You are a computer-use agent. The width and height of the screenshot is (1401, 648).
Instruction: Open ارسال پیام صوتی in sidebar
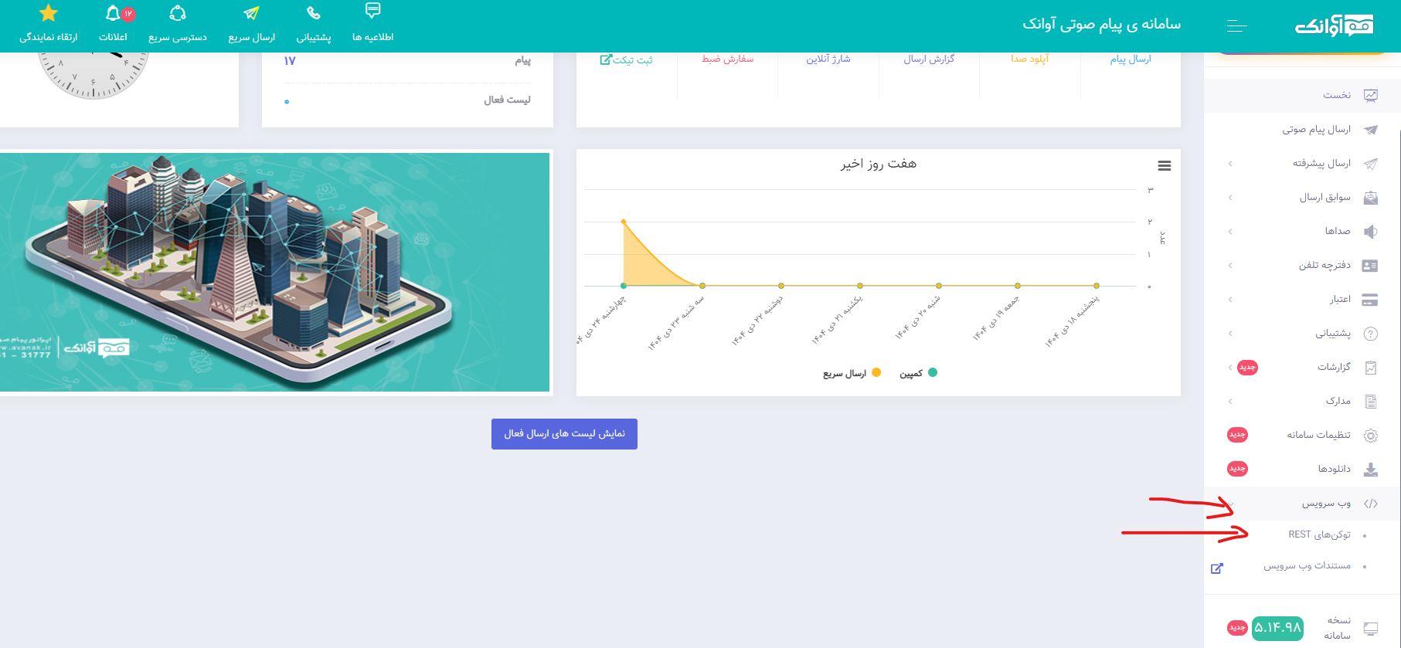coord(1316,129)
